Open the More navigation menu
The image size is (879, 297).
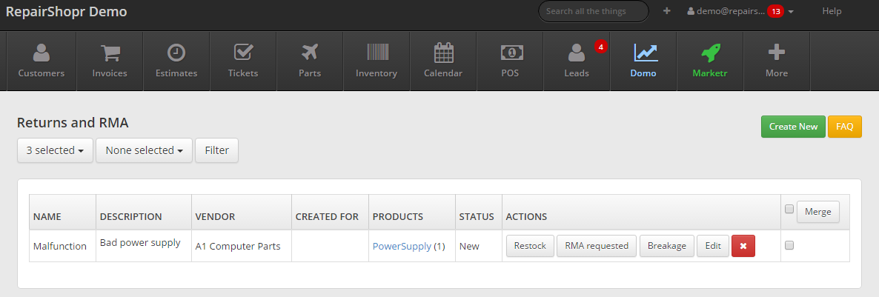[777, 61]
